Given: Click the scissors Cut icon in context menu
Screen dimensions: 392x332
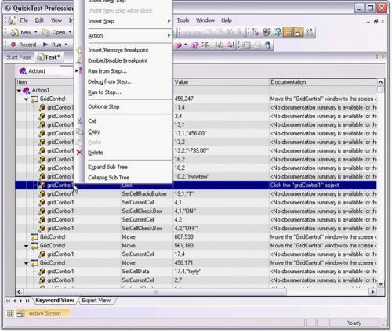Looking at the screenshot, I should tap(79, 121).
